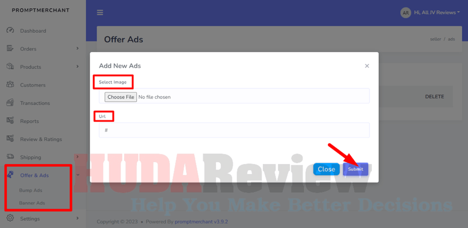Open Bump Ads submenu item
This screenshot has width=468, height=228.
tap(31, 190)
